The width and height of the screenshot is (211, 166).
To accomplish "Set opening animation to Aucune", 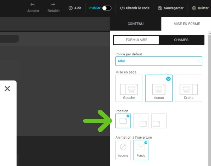I will (123, 150).
